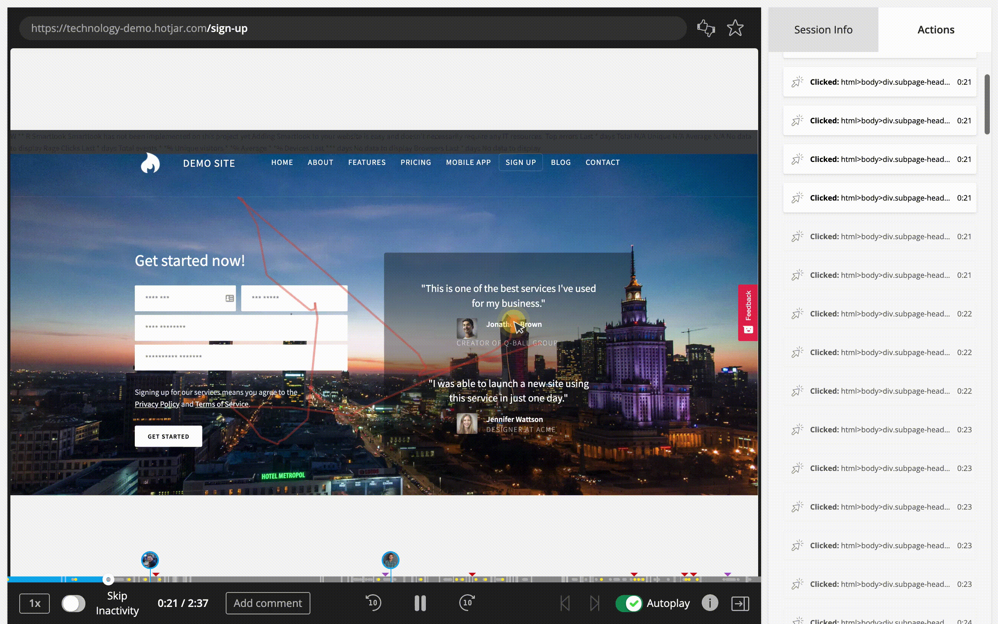Select the Actions tab
The image size is (998, 624).
[935, 30]
